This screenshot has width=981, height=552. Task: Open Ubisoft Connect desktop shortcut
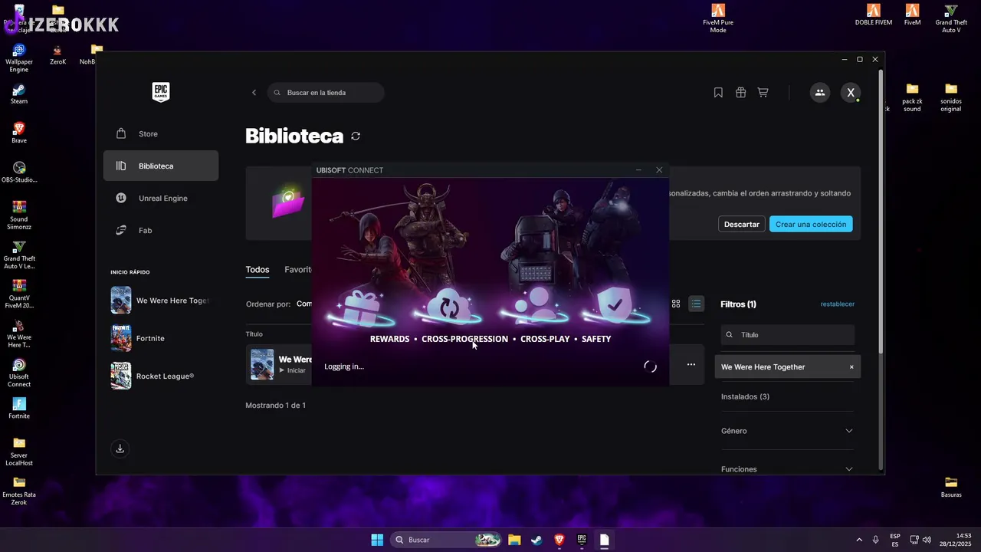point(19,373)
